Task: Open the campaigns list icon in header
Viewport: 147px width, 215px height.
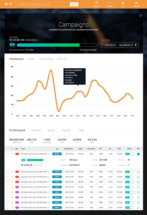Action: [x=109, y=3]
